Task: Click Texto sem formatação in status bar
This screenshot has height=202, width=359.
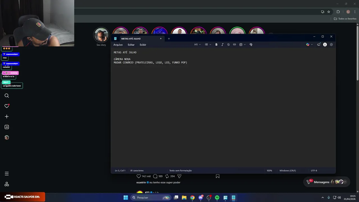Action: click(x=180, y=171)
